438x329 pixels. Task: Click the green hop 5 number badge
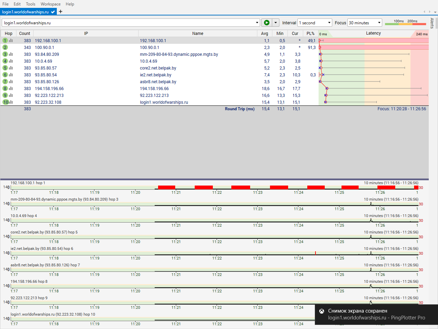(x=5, y=68)
